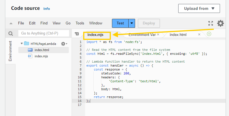Click the tab list icon

77,34
